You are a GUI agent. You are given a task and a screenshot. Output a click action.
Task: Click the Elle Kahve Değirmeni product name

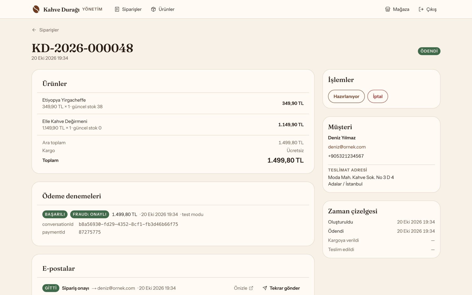click(x=65, y=121)
